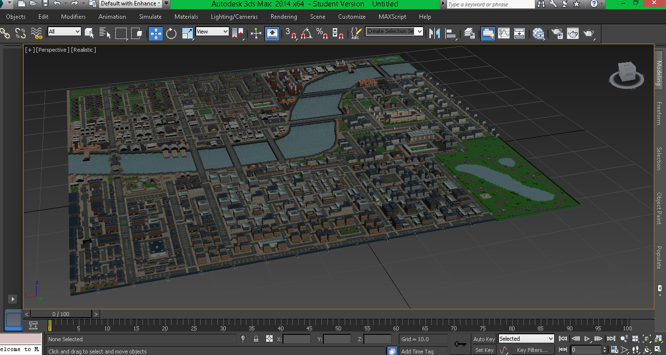Choose the Rectangular Selection Region tool

(121, 34)
